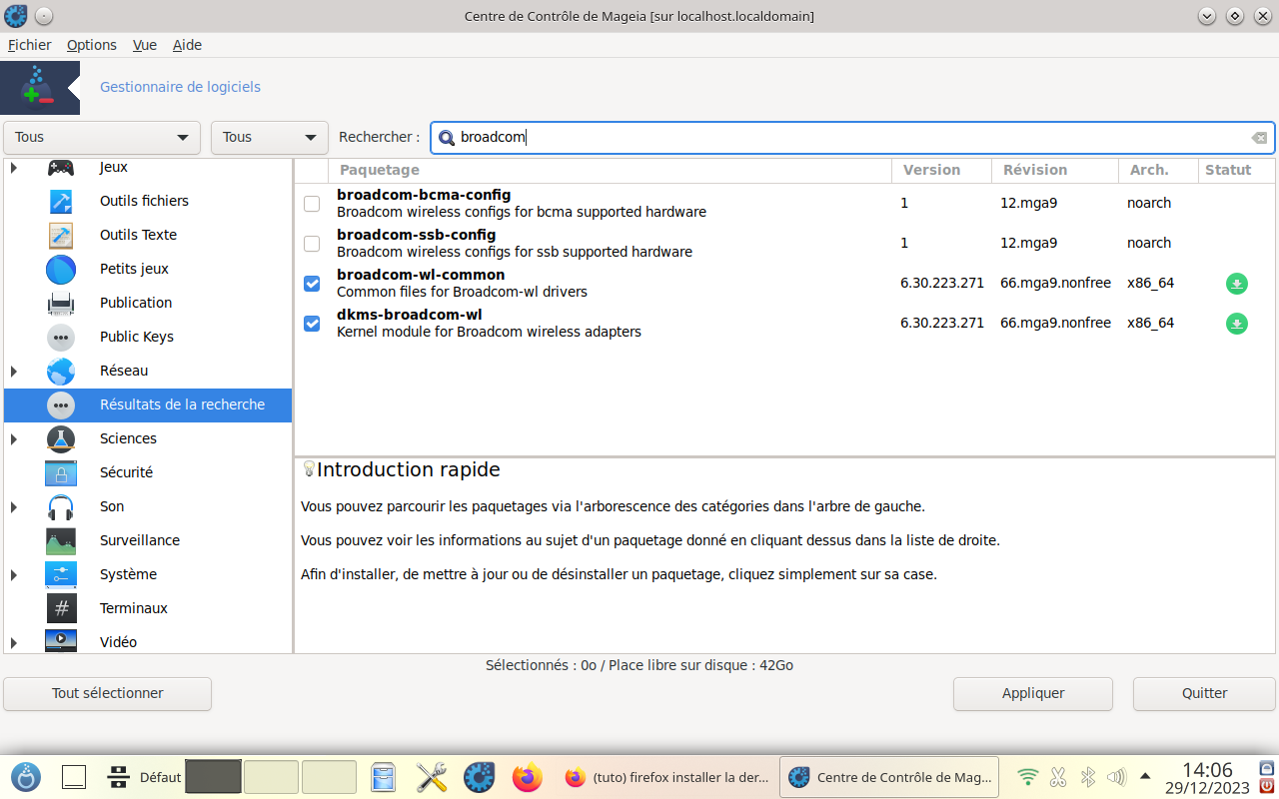Expand the Réseau category tree arrow
Screen dimensions: 1279x799
[x=14, y=371]
